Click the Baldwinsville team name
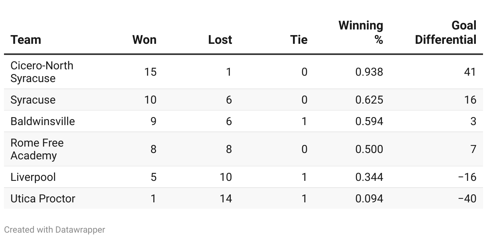 click(43, 121)
